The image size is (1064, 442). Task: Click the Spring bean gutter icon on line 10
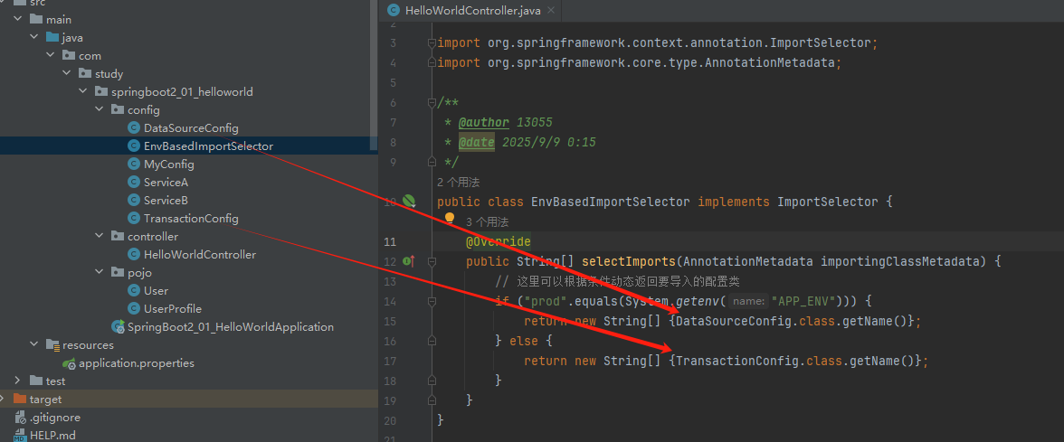[409, 201]
